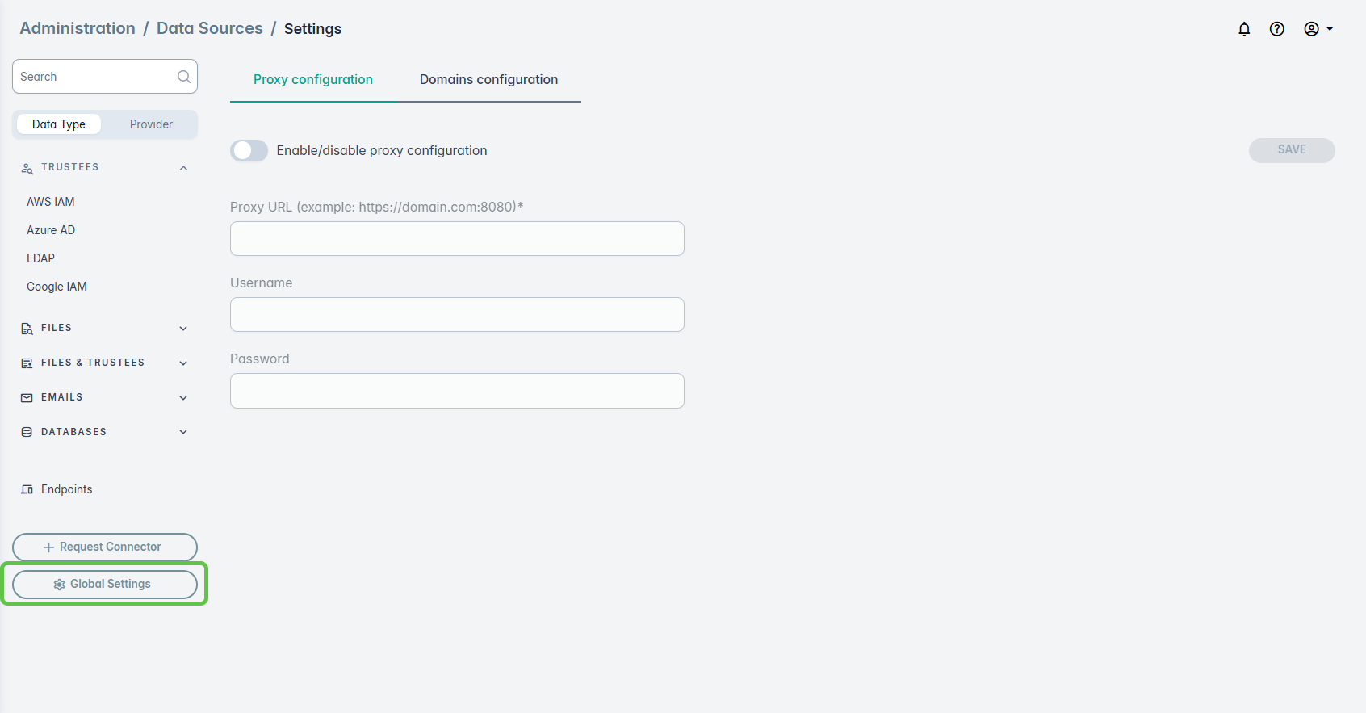
Task: Expand the Files & Trustees section
Action: [x=183, y=363]
